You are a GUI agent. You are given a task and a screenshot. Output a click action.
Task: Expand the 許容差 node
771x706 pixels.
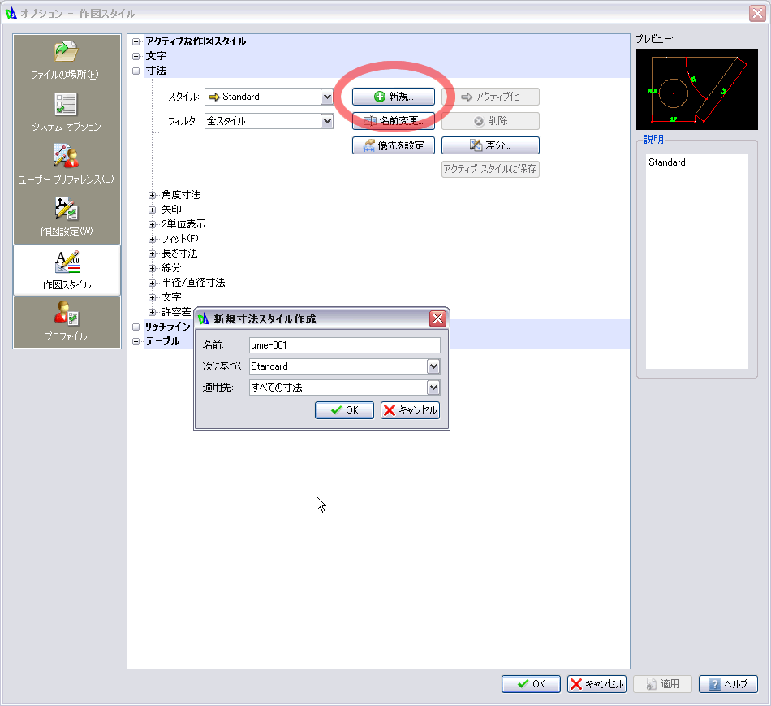[153, 312]
